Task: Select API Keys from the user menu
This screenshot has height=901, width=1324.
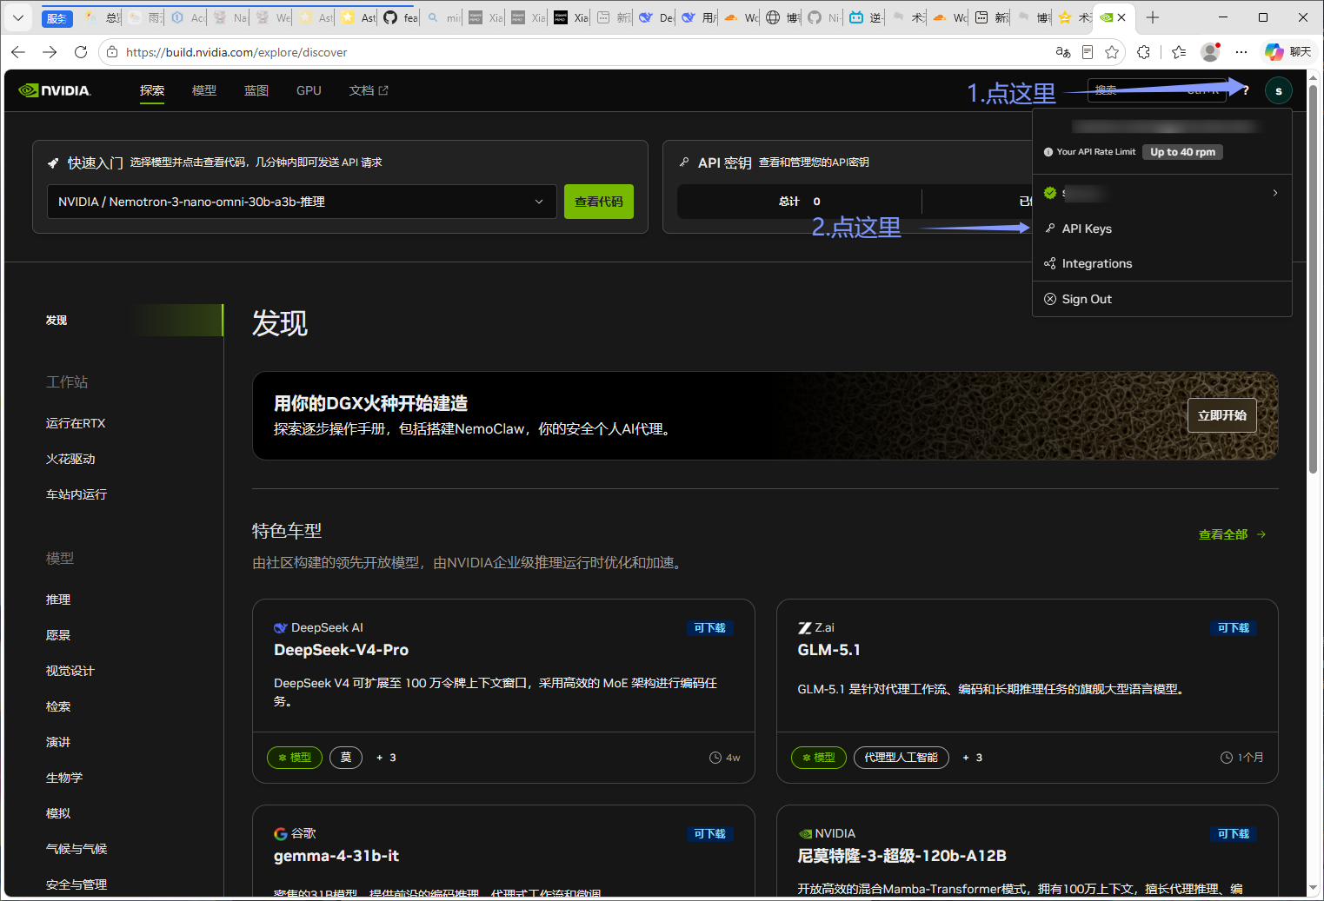Action: coord(1087,229)
